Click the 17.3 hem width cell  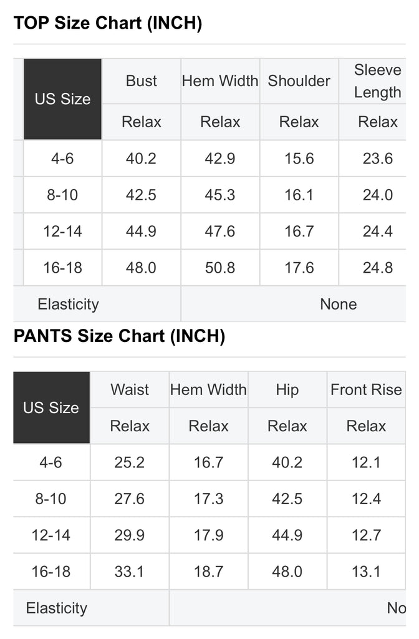pos(208,499)
